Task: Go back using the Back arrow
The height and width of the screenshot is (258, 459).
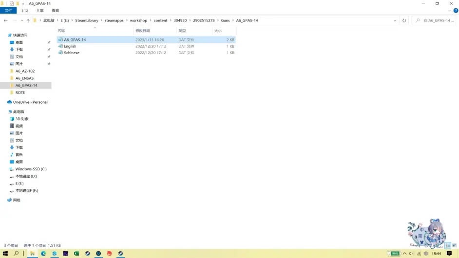Action: [x=5, y=20]
